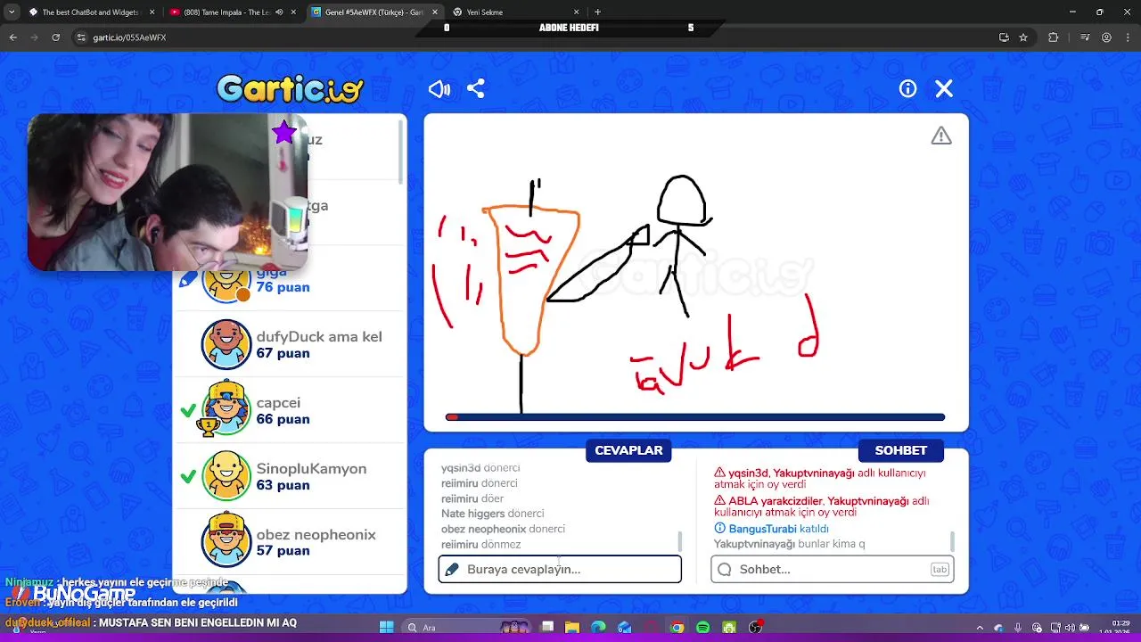Reload the page
The height and width of the screenshot is (642, 1141).
55,37
